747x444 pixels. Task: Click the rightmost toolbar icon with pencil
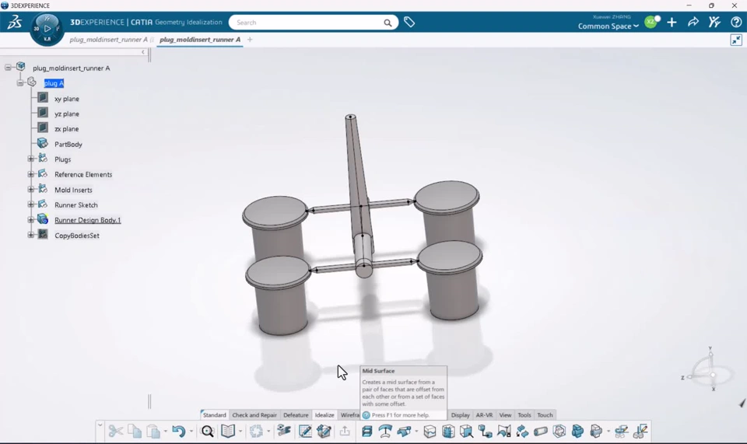coord(640,431)
